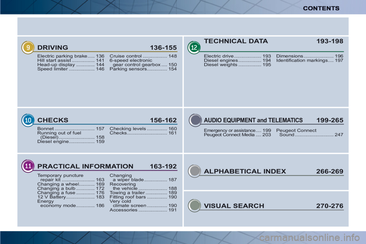Select Temporary puncture repair kit entry
Viewport: 366px width, 244px height.
click(x=71, y=177)
